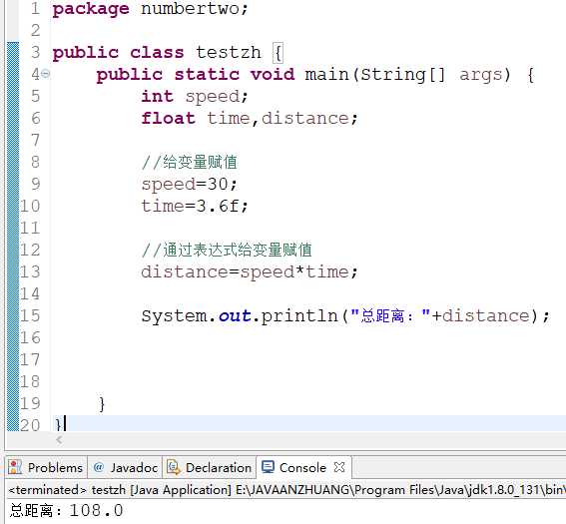The image size is (566, 524).
Task: Open the Declaration tab
Action: tap(210, 468)
